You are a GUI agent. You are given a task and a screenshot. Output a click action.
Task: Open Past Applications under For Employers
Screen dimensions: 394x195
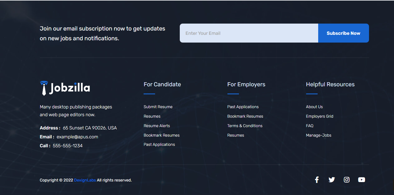[x=243, y=107]
